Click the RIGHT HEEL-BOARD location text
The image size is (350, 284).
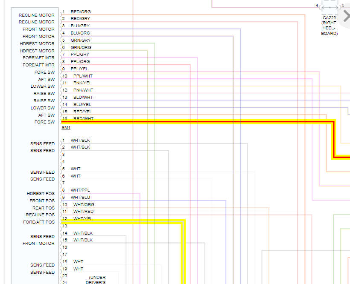(x=329, y=28)
